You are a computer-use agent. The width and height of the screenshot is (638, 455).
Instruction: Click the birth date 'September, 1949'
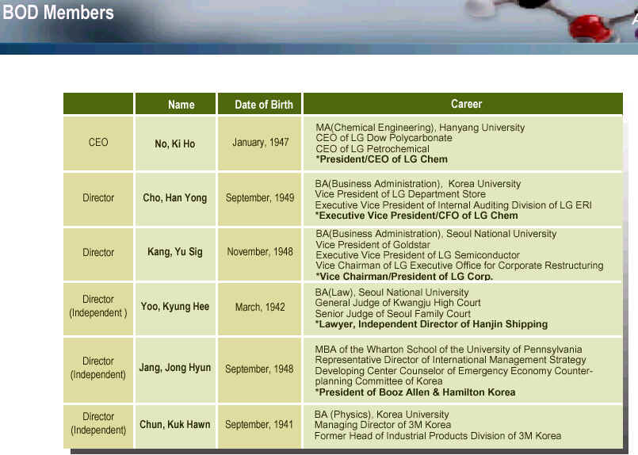tap(260, 198)
